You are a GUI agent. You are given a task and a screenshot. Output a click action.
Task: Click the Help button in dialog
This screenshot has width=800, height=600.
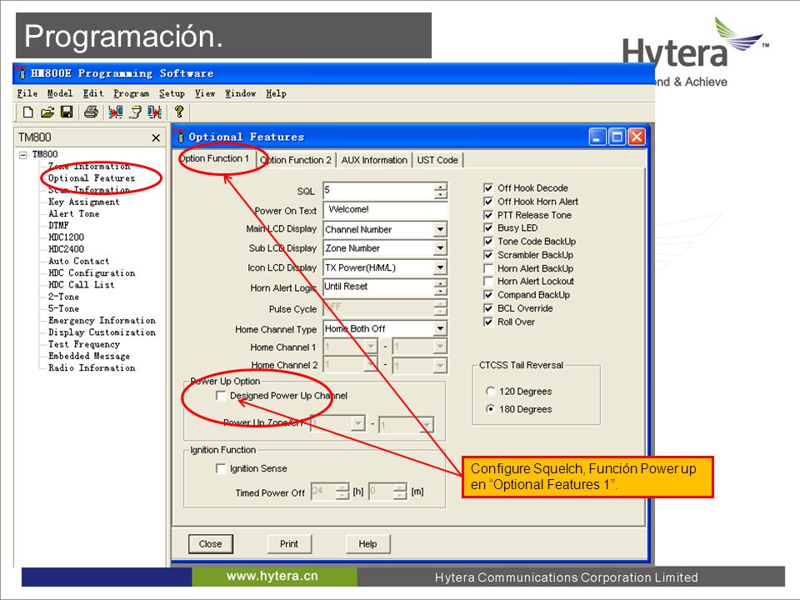point(367,544)
